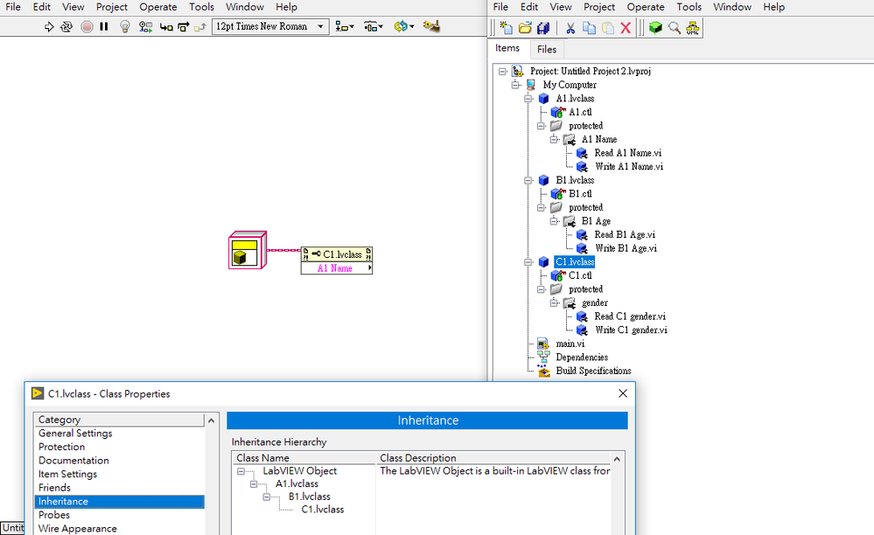Click the Step Out button
The image size is (874, 535).
(x=200, y=27)
